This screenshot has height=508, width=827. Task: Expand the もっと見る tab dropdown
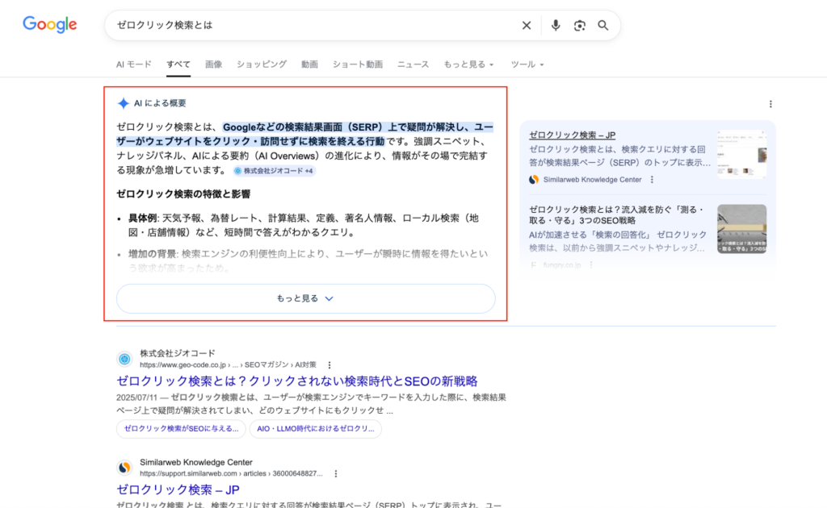pyautogui.click(x=468, y=65)
